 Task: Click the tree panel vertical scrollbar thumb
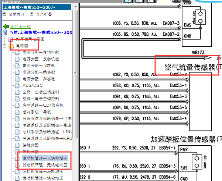[75, 74]
